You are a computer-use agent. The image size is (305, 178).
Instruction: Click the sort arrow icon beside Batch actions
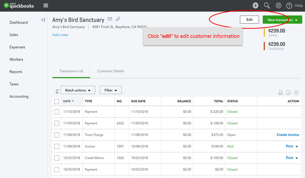pyautogui.click(x=57, y=91)
